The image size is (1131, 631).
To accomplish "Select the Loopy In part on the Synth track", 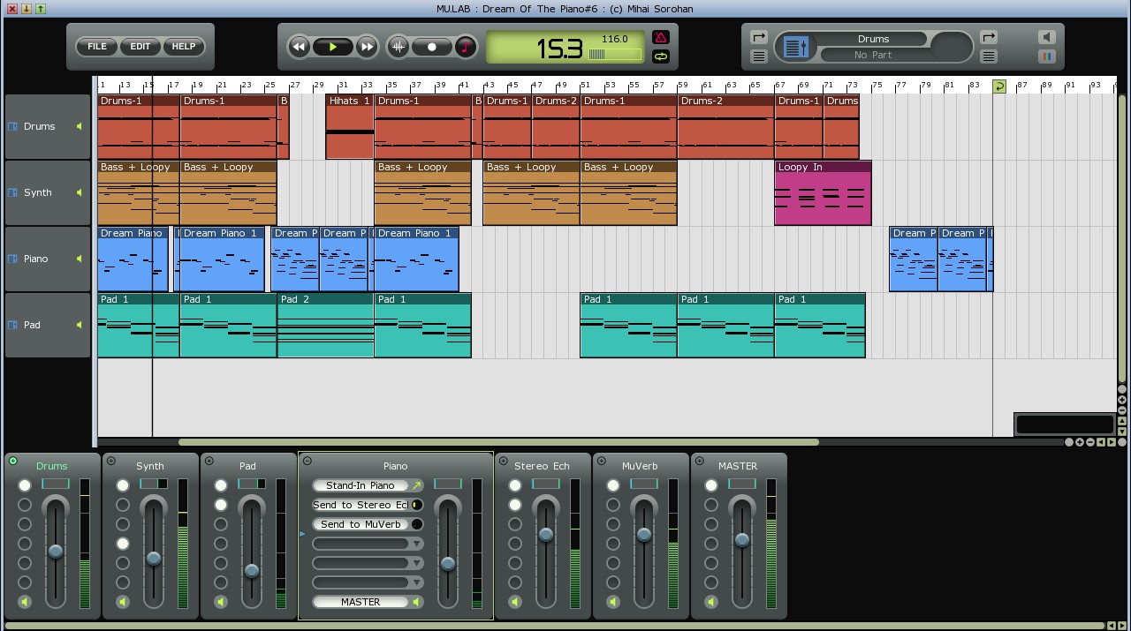I will tap(823, 192).
